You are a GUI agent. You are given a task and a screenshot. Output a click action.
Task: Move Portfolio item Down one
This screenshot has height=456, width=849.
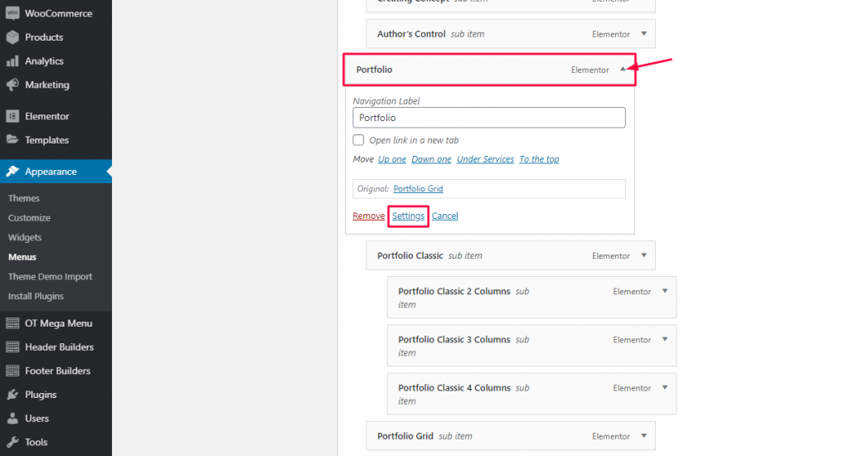tap(431, 159)
